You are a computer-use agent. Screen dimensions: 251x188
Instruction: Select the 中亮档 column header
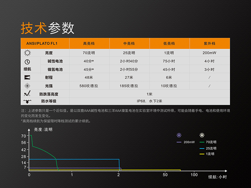coord(129,43)
